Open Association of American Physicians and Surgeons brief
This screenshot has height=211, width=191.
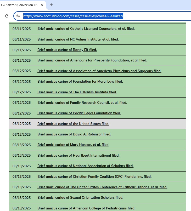[x=99, y=71]
